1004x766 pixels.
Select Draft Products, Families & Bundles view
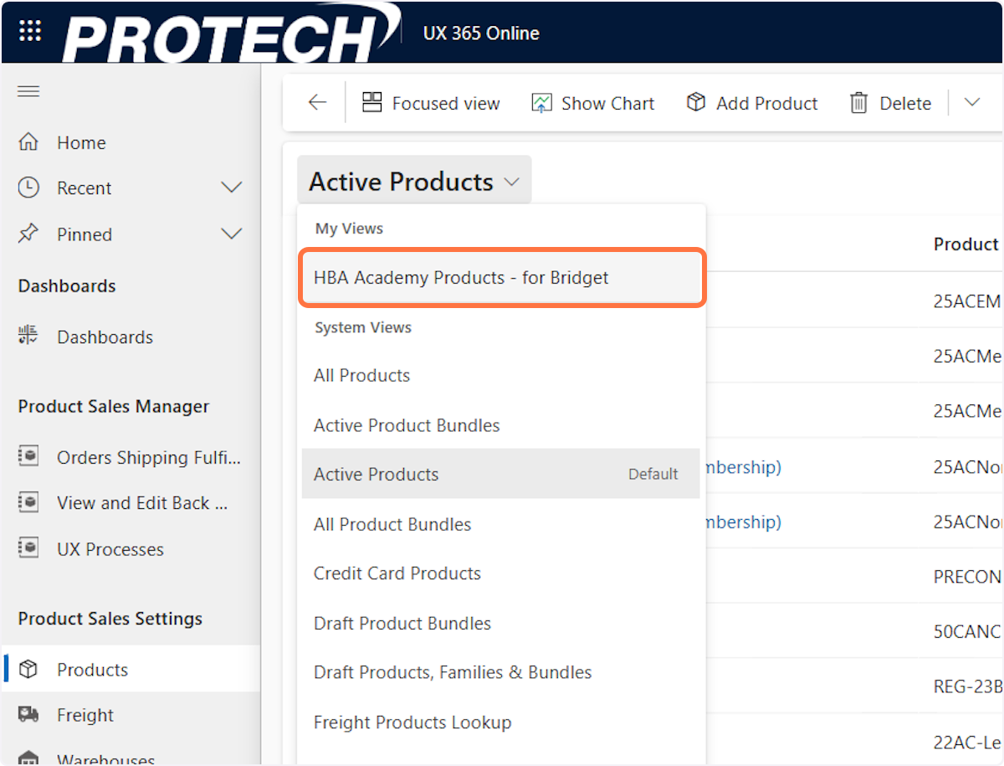(500, 672)
